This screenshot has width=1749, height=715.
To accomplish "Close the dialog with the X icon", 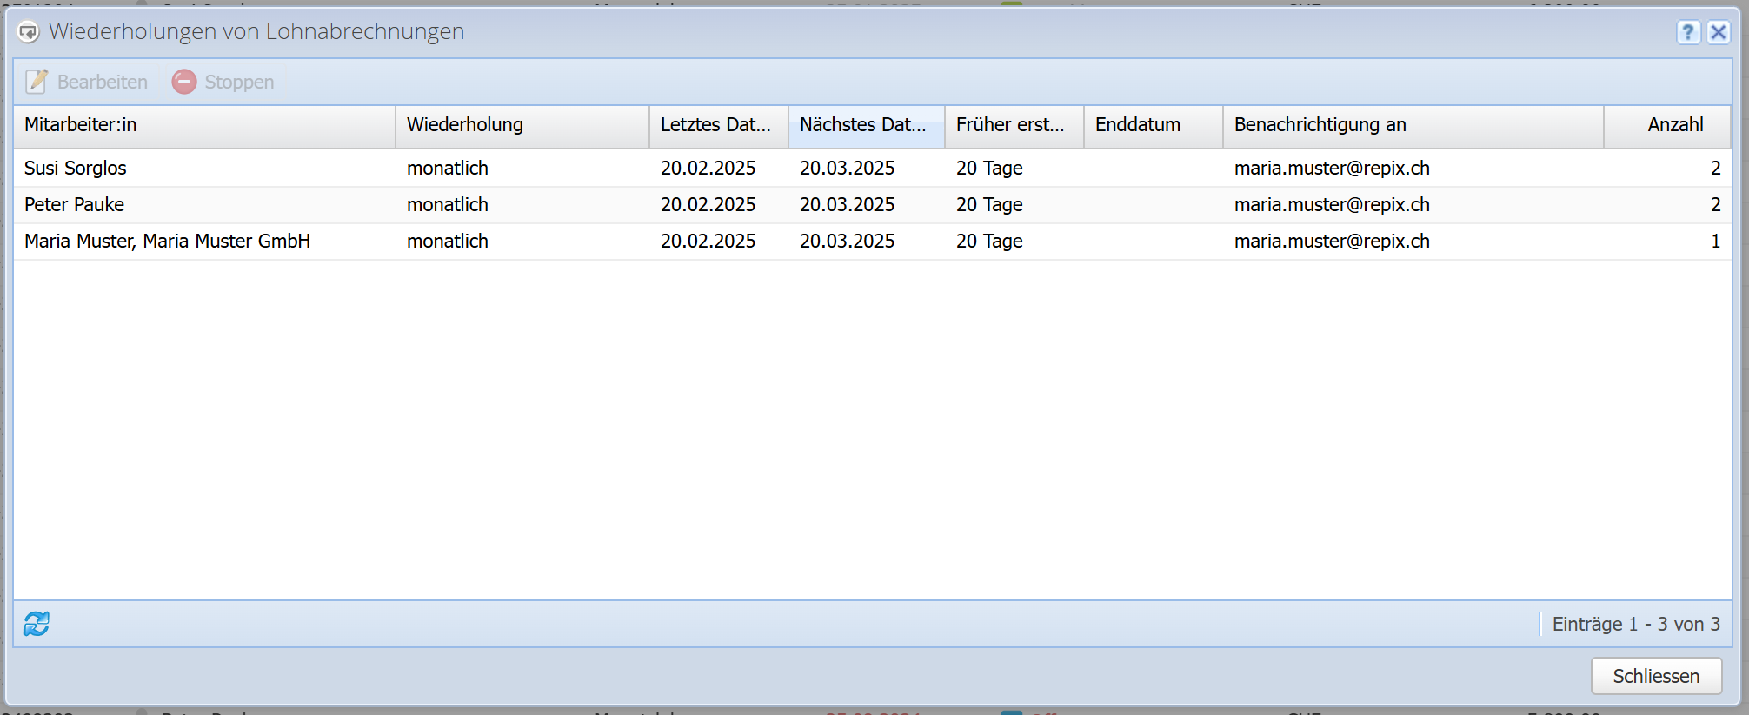I will tap(1718, 32).
